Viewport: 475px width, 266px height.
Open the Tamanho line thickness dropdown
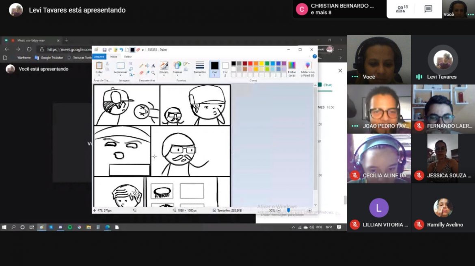pos(200,68)
